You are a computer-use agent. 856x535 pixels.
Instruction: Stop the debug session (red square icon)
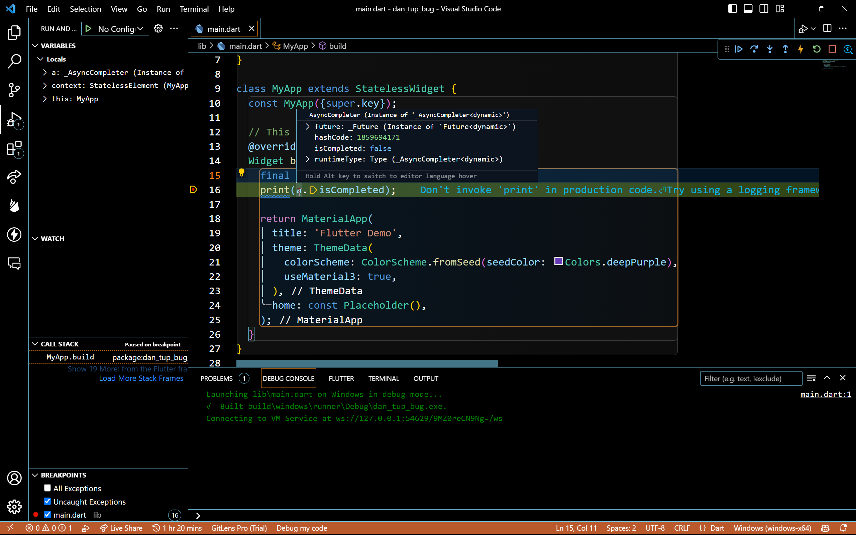[x=832, y=49]
